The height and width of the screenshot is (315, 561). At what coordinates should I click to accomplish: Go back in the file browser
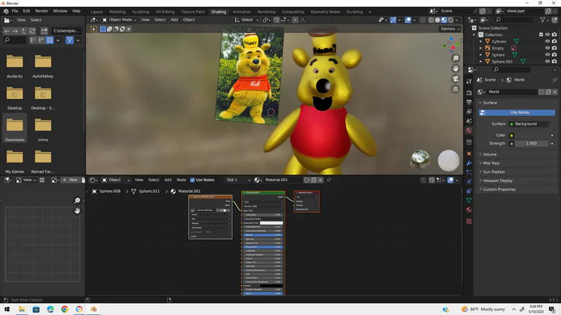tap(7, 31)
